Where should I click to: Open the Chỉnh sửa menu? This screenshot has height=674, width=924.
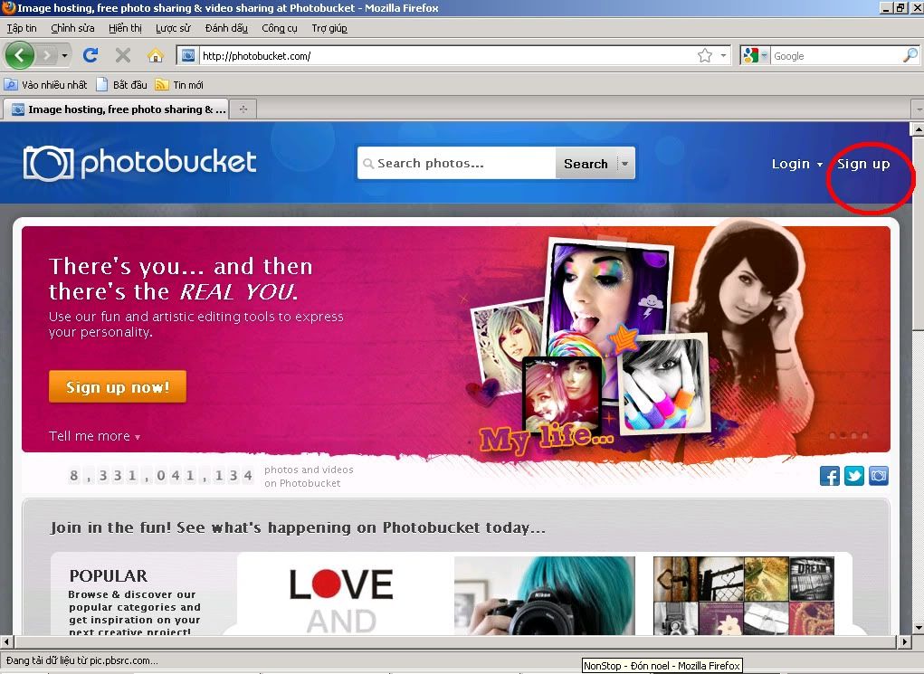point(72,28)
